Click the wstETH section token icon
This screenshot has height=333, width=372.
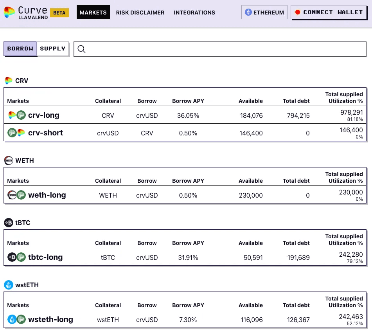coord(9,285)
